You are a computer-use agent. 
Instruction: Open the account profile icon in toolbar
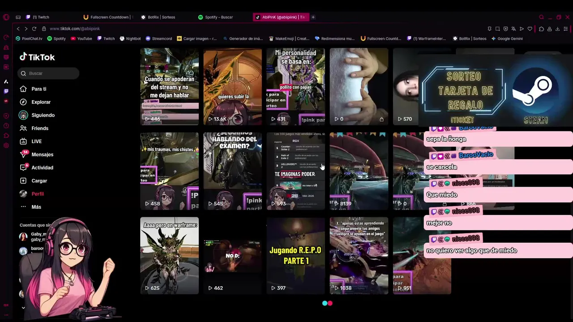tap(549, 29)
